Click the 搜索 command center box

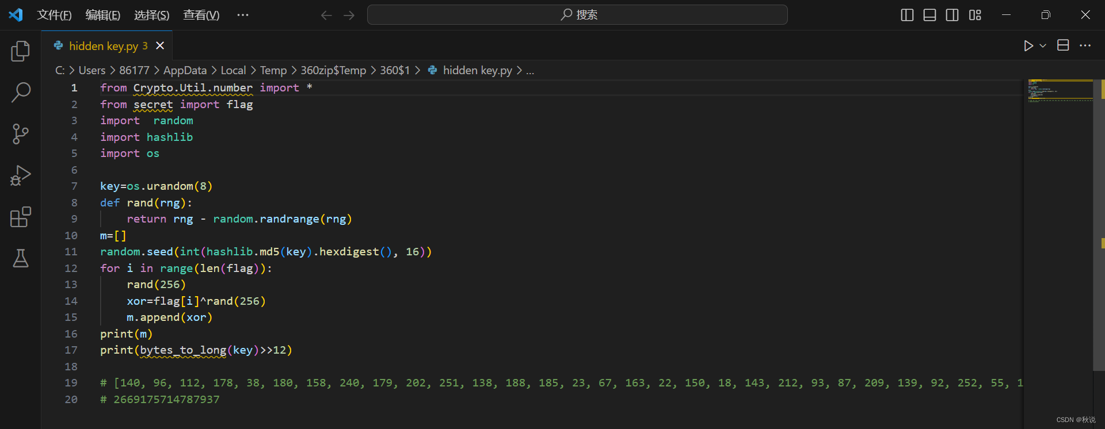[x=577, y=15]
